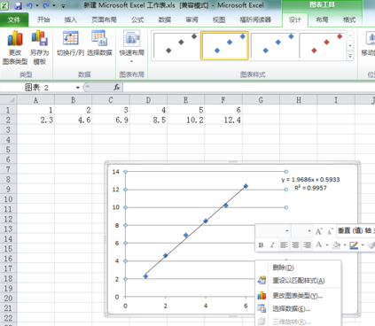Click Align Right in the mini toolbar
The height and width of the screenshot is (326, 375).
[307, 245]
